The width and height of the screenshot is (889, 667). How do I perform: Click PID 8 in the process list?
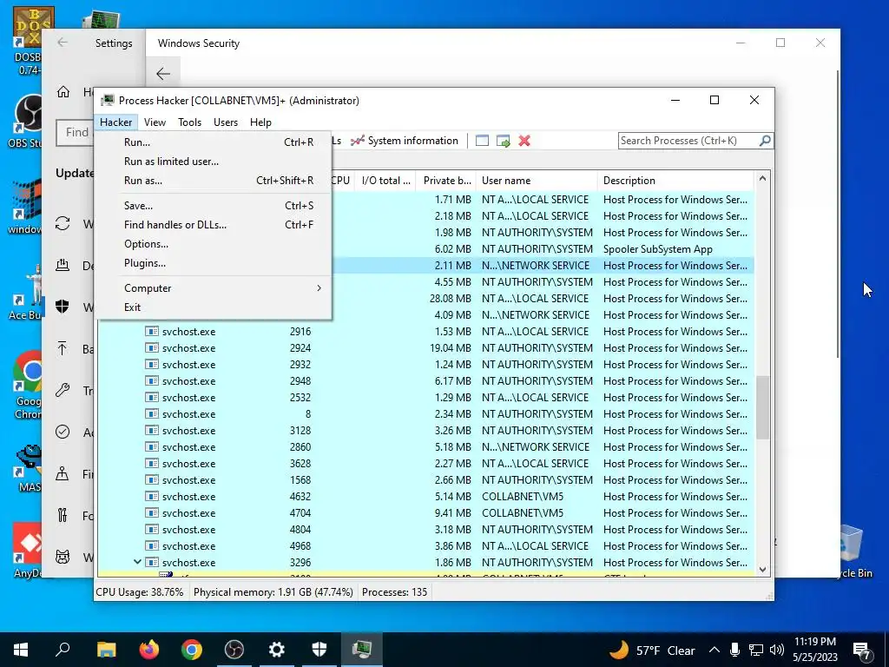click(308, 414)
